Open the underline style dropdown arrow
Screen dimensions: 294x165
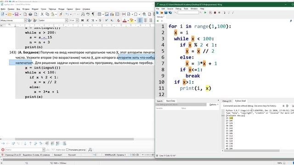tap(96, 20)
